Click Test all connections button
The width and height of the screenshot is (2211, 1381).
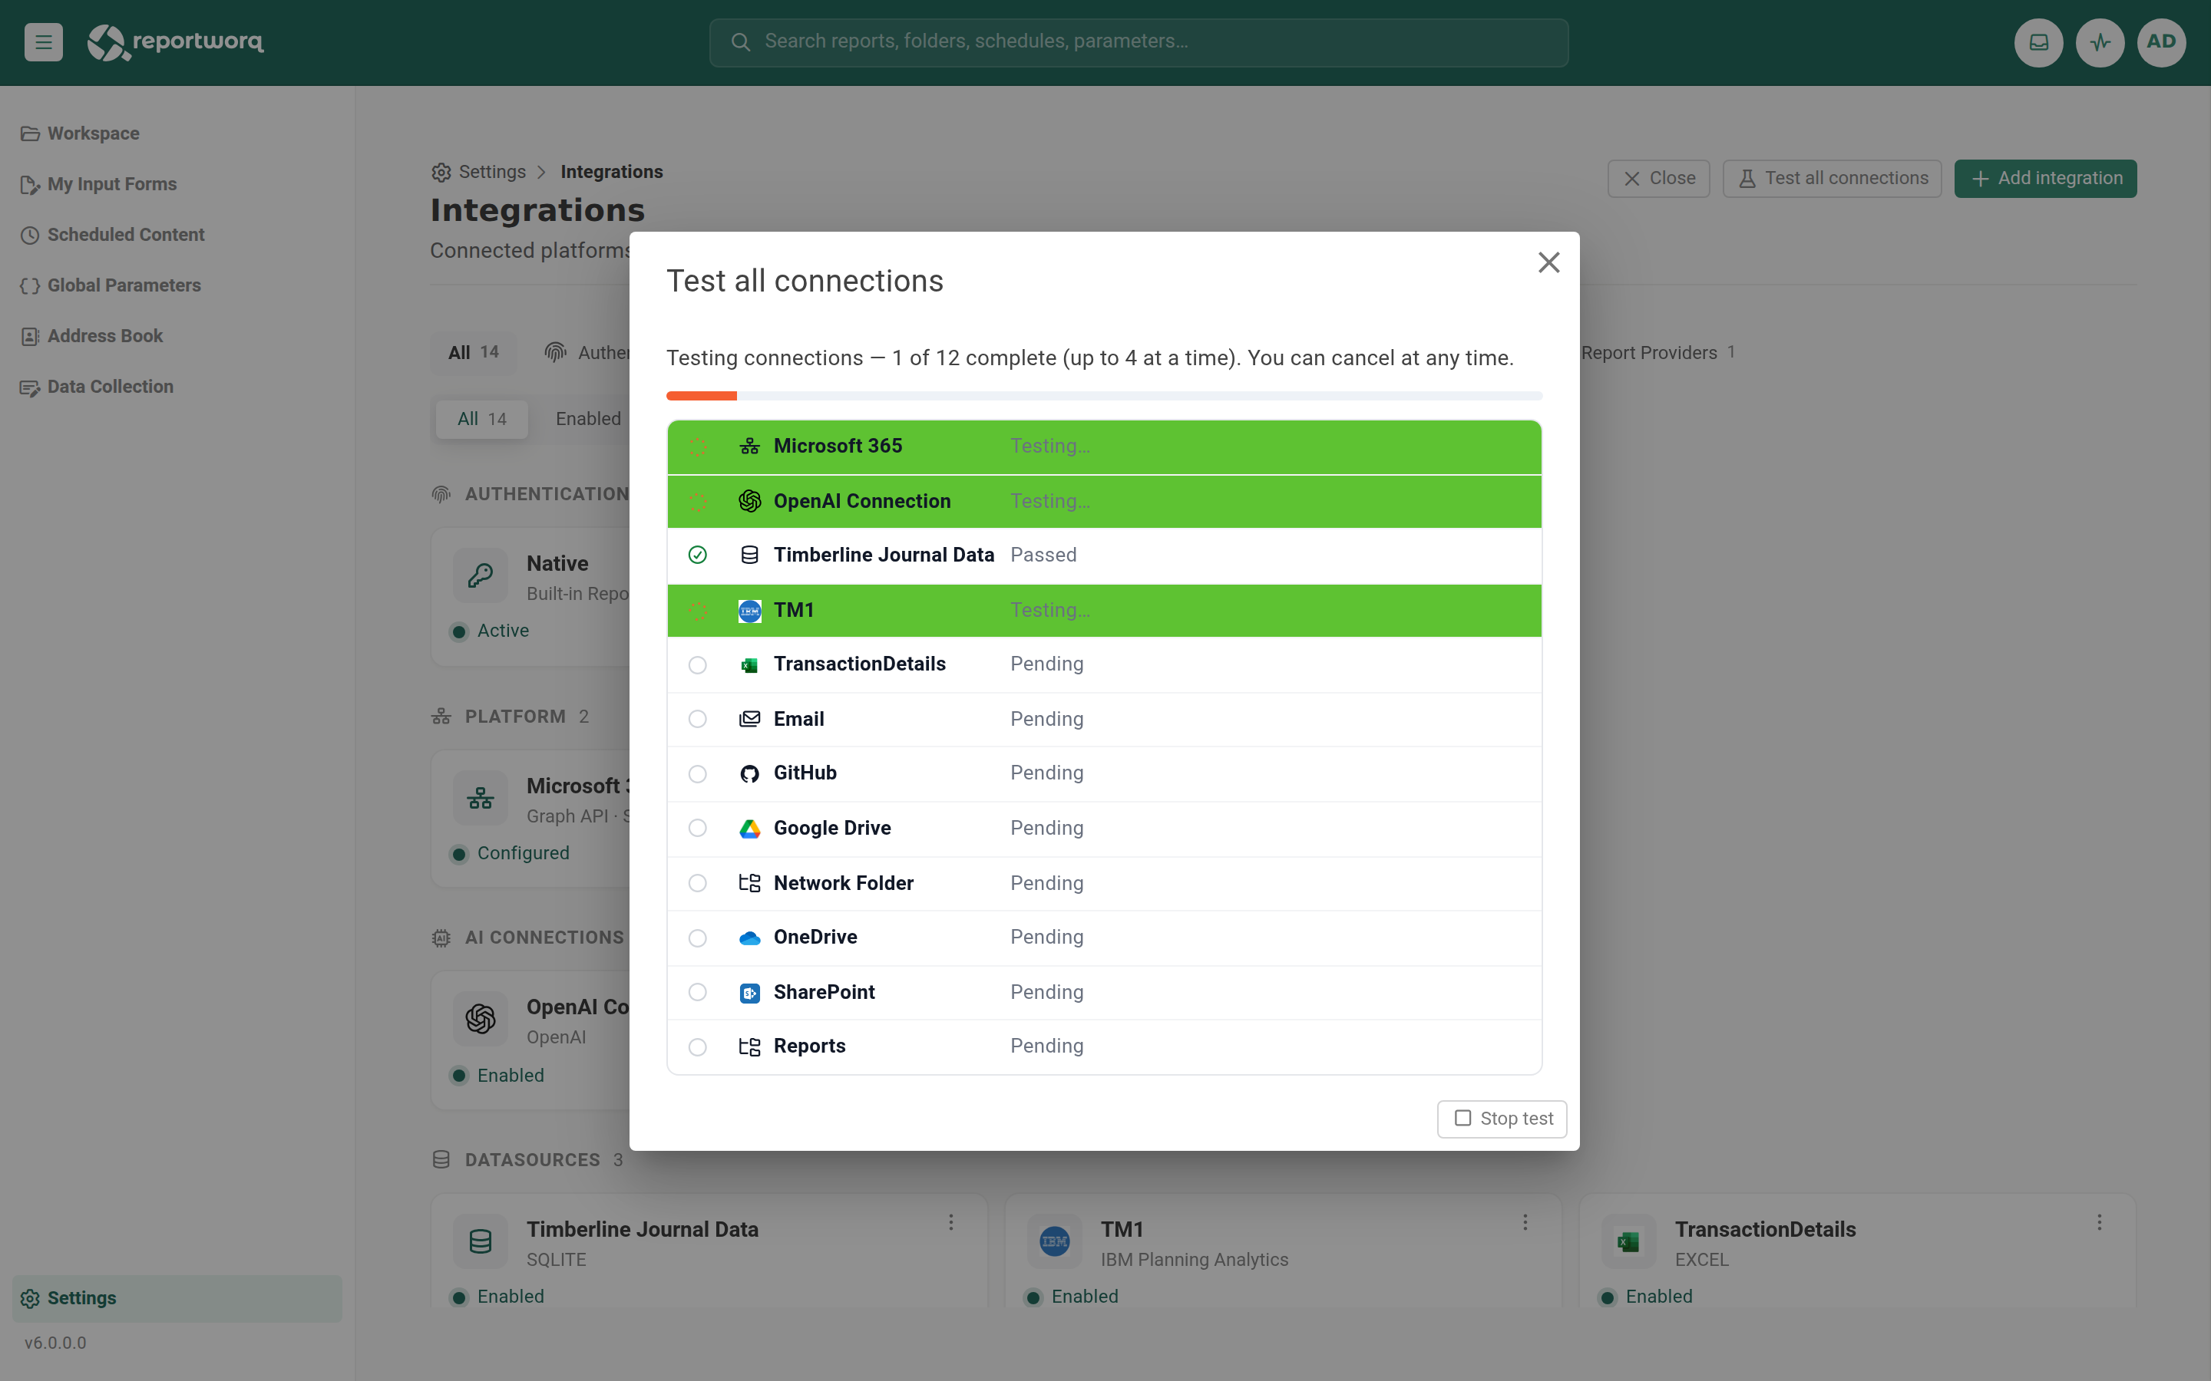coord(1832,179)
